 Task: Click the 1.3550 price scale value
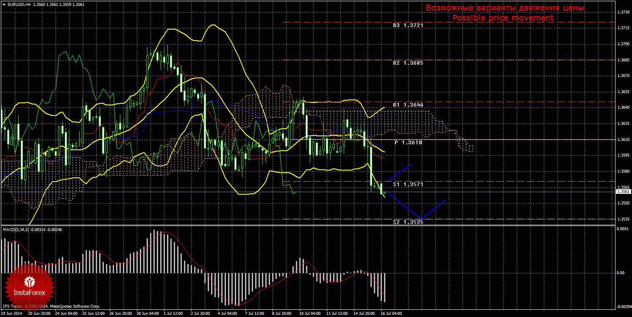click(623, 203)
